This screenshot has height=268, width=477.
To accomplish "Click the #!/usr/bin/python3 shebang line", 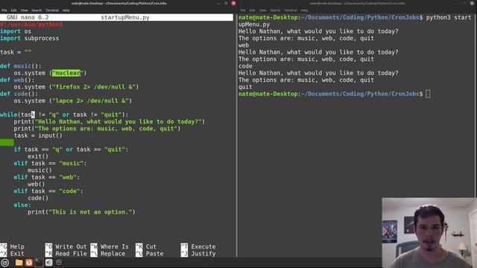I will [x=31, y=25].
